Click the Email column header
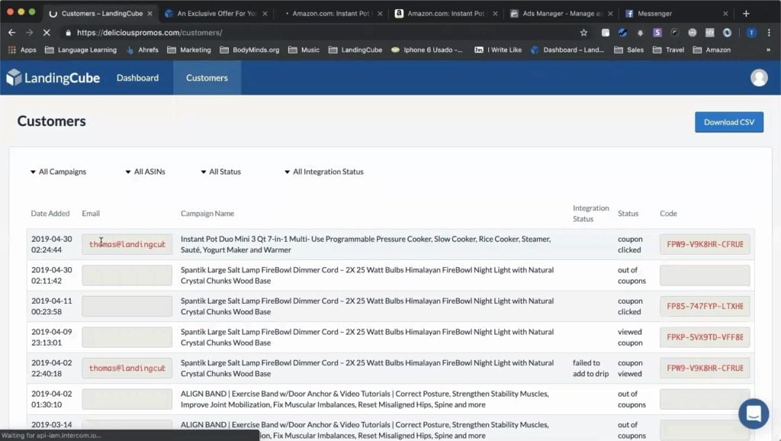 [x=91, y=214]
